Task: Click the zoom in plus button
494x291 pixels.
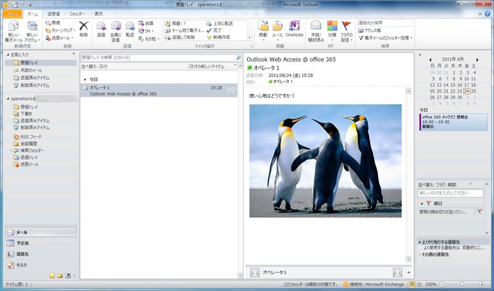Action: [482, 284]
